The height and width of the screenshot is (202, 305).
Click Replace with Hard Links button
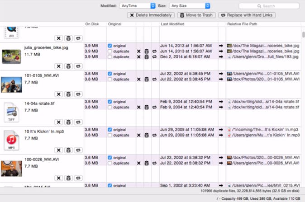tap(247, 15)
